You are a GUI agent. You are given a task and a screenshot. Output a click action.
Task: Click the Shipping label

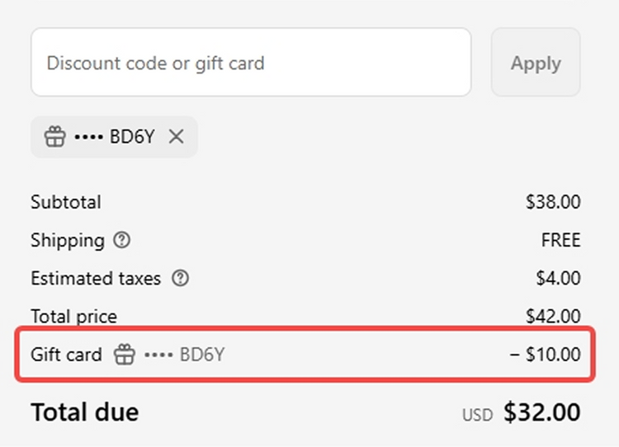68,241
